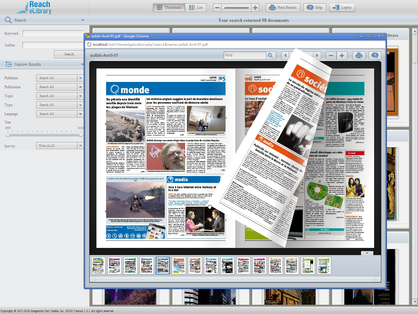Zoom in the document with the viewer plus button
This screenshot has height=314, width=418.
click(x=342, y=55)
